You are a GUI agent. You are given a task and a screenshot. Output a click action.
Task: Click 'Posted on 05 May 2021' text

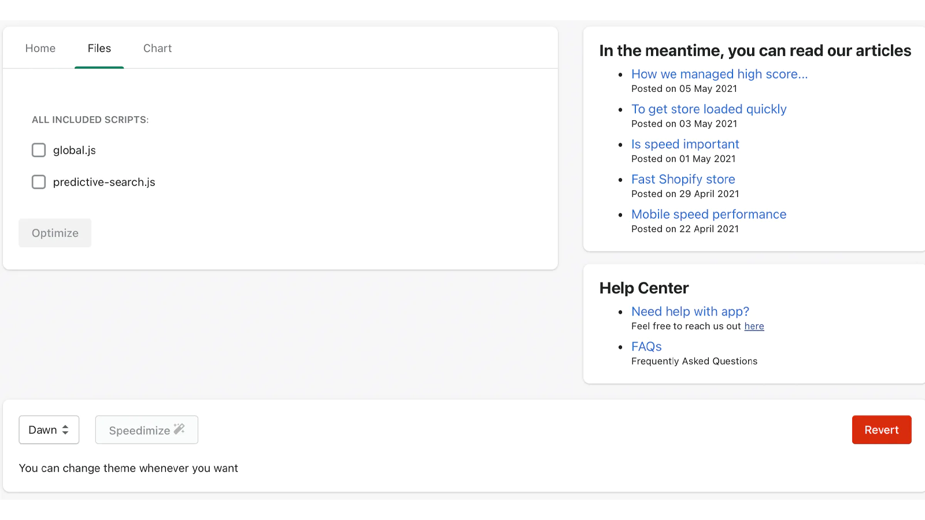pos(684,89)
